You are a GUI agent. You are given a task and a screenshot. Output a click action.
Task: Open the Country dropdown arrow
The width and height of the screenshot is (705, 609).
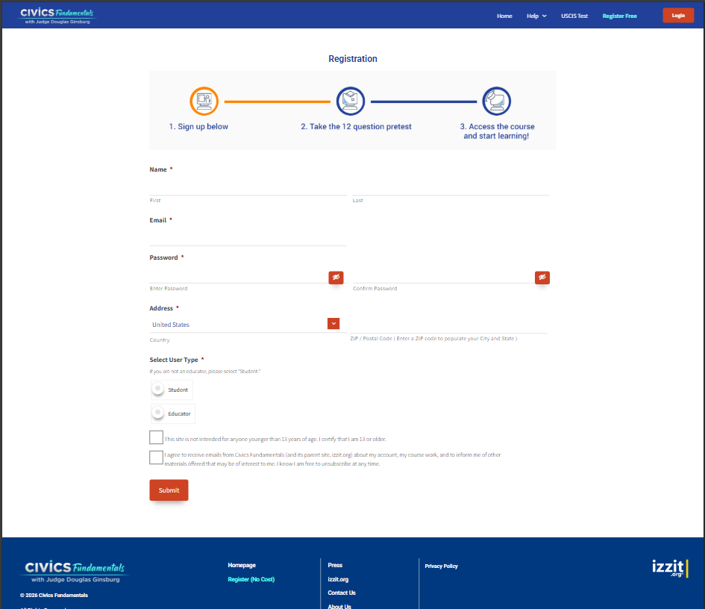point(333,324)
